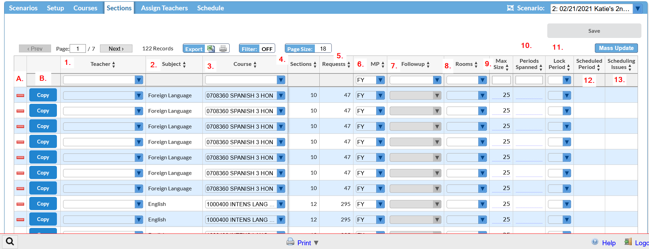
Task: Click Copy button in first Spanish row
Action: tap(43, 95)
